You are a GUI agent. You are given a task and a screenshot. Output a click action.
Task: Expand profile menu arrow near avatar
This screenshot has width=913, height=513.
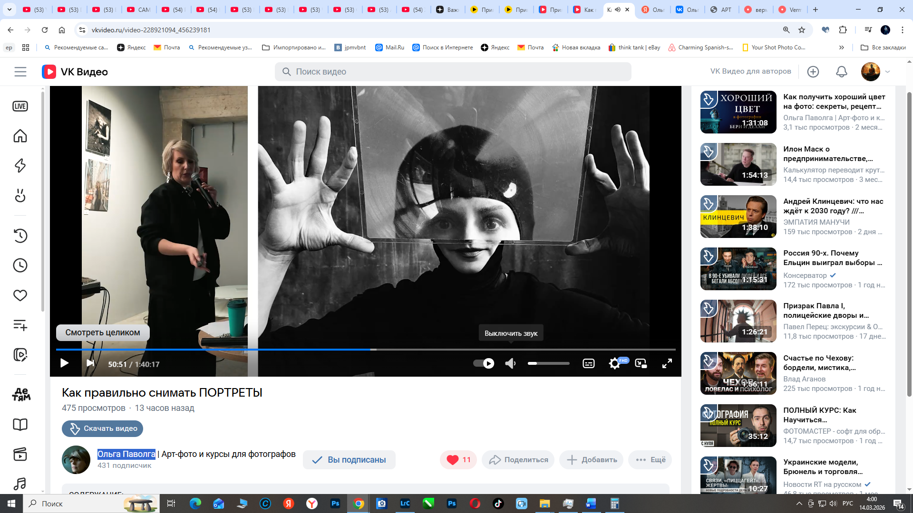887,72
